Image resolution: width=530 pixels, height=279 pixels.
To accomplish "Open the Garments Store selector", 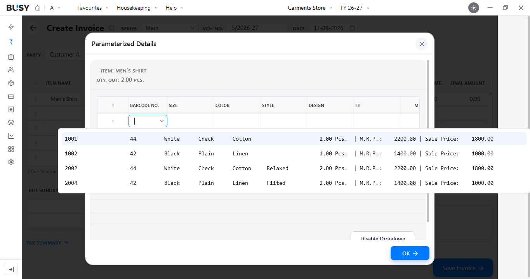I will 310,8.
